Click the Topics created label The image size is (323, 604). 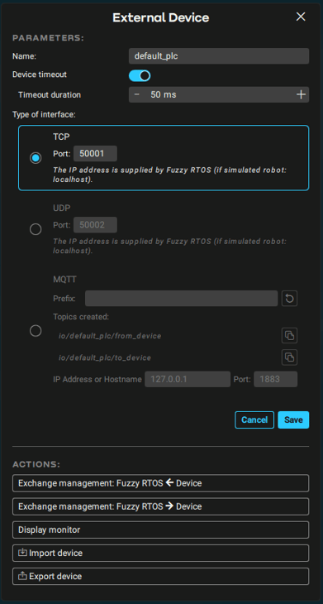pos(81,317)
